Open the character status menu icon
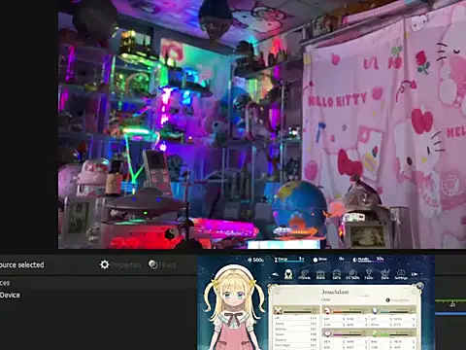Image resolution: width=466 pixels, height=350 pixels. click(x=288, y=274)
